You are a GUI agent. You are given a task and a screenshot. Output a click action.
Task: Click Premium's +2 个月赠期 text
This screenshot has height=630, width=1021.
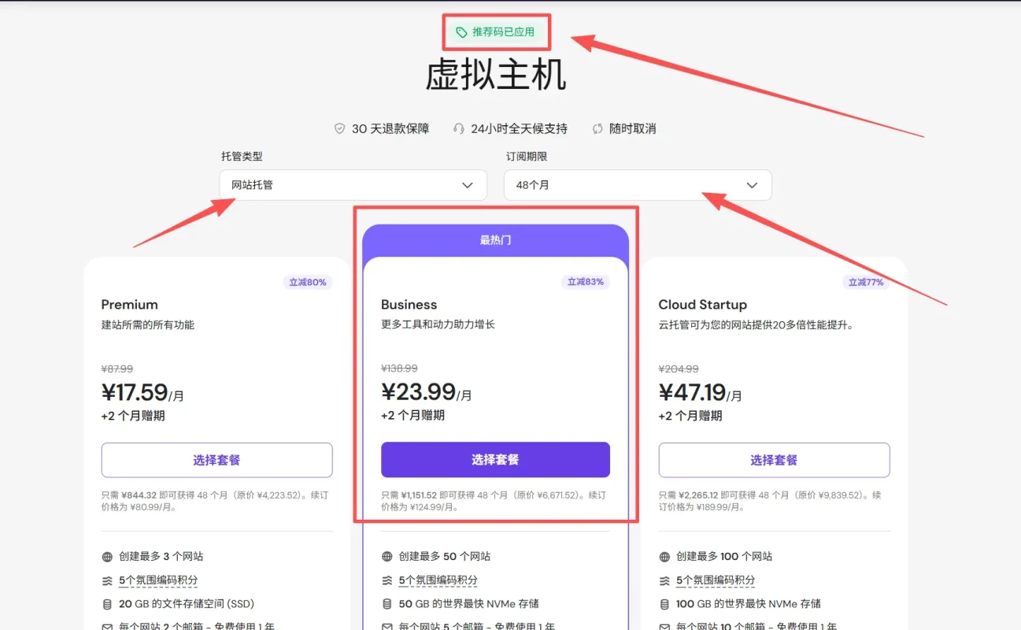[133, 416]
